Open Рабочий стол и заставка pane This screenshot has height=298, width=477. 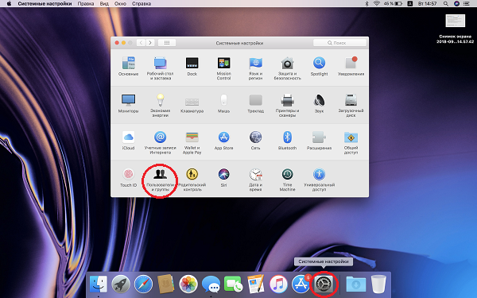(160, 68)
